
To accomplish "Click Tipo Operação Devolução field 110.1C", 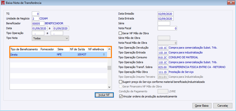I will point(163,48).
